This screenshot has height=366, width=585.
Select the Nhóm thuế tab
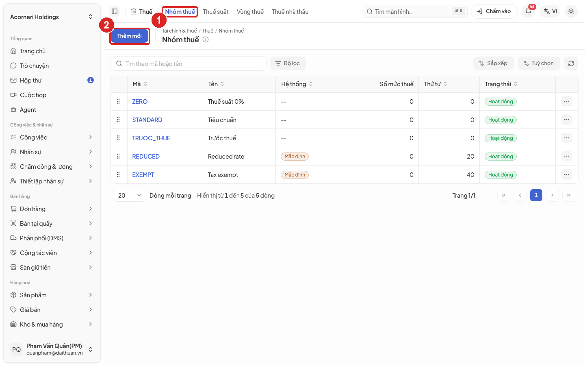point(180,12)
